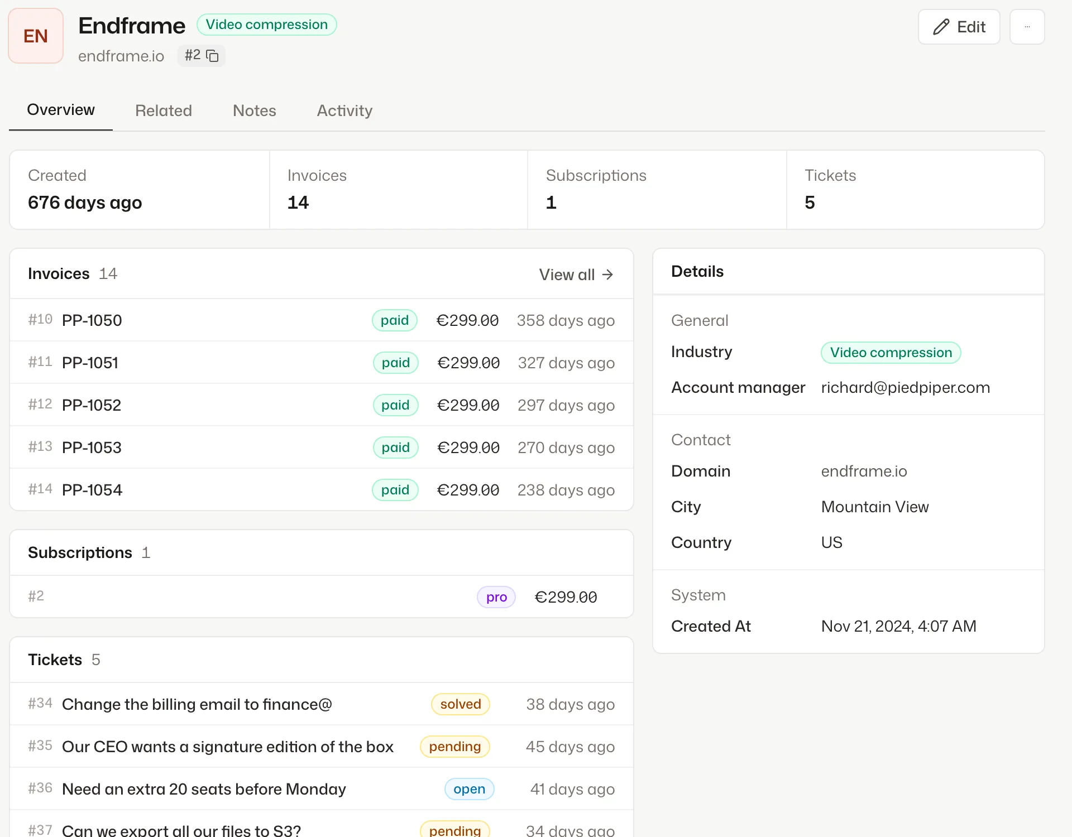The image size is (1072, 837).
Task: Open ticket about CEO signature edition box
Action: (322, 747)
